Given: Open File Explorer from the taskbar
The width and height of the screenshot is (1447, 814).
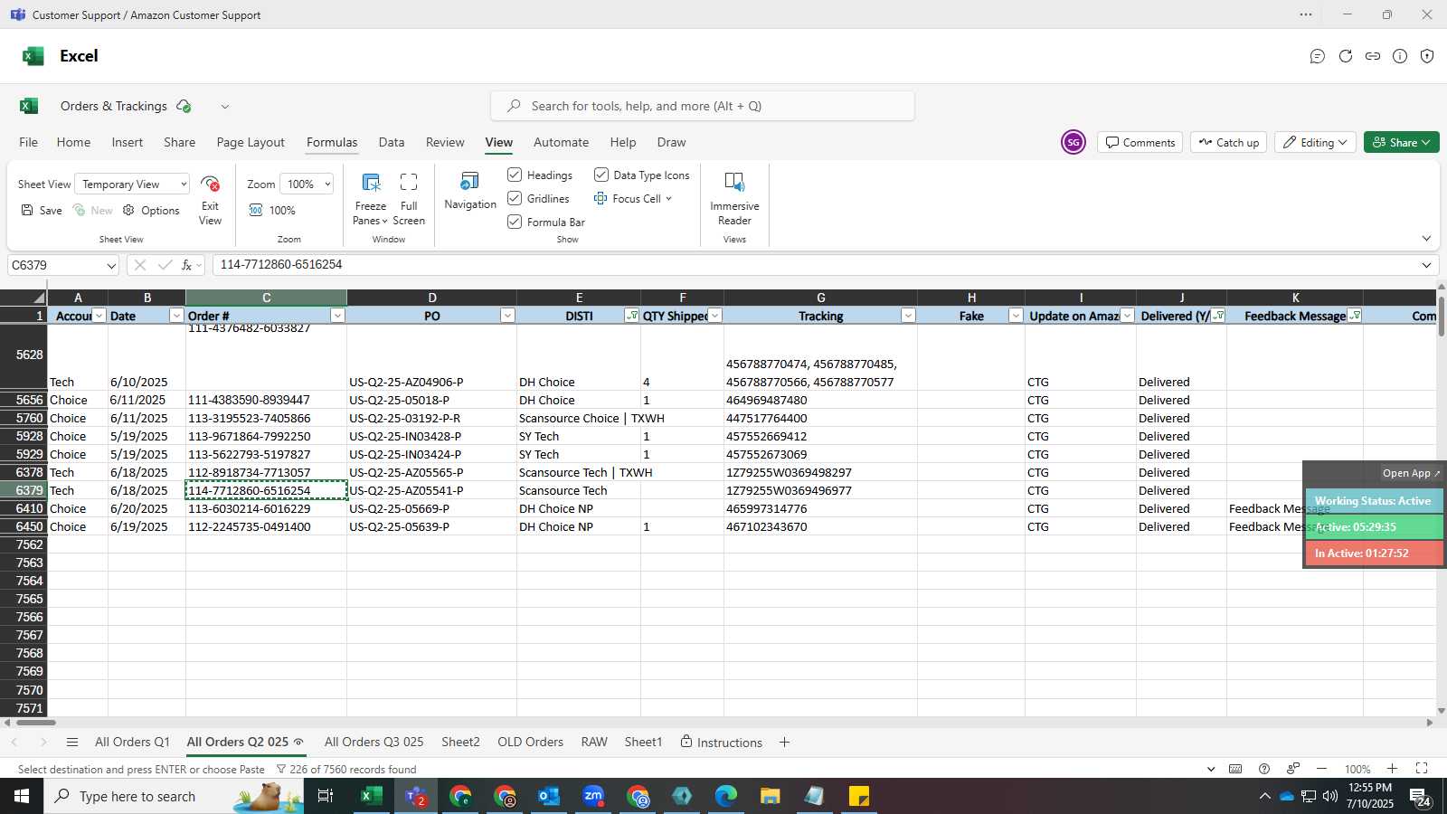Looking at the screenshot, I should 770,796.
